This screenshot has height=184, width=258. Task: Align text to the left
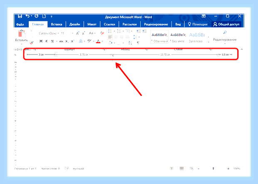110,37
